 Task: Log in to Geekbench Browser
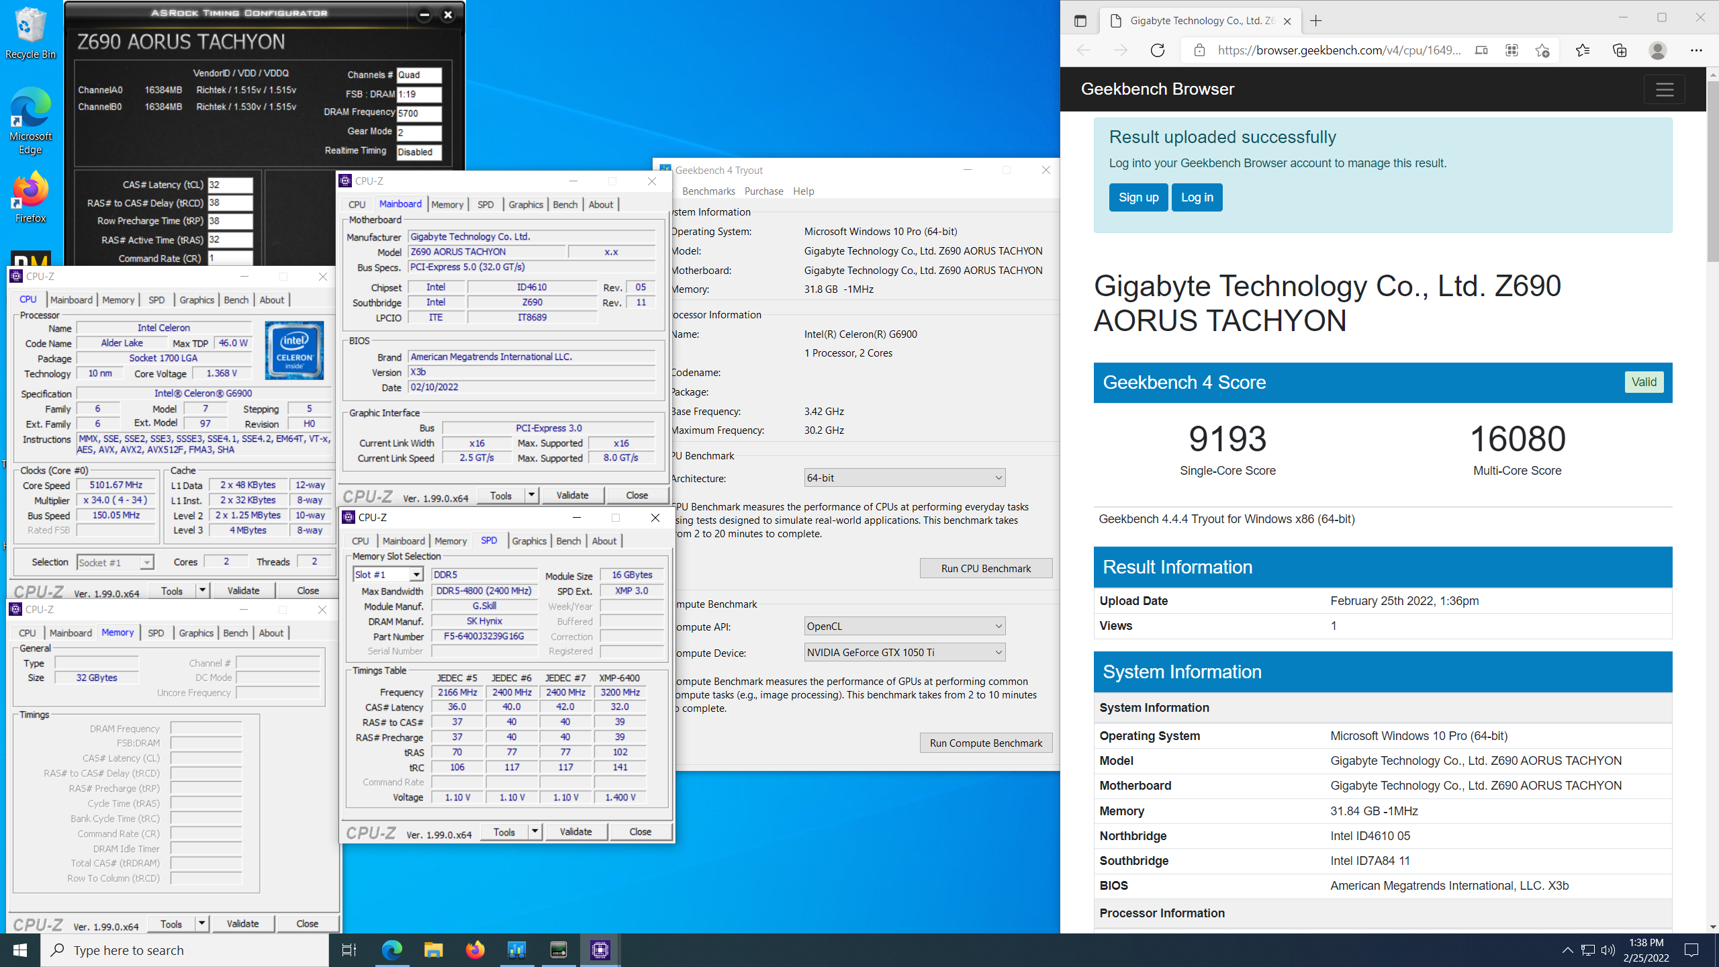click(1197, 197)
